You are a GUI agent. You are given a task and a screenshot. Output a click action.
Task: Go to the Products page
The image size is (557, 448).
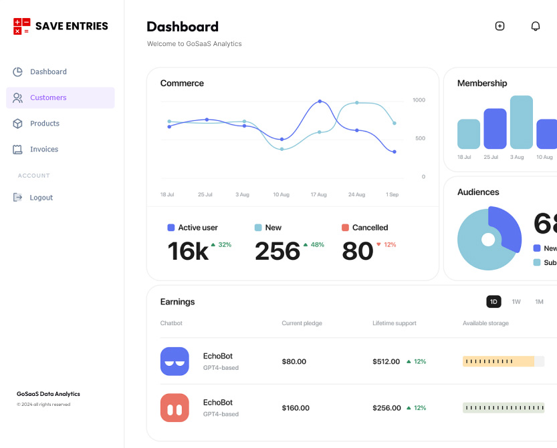tap(45, 124)
